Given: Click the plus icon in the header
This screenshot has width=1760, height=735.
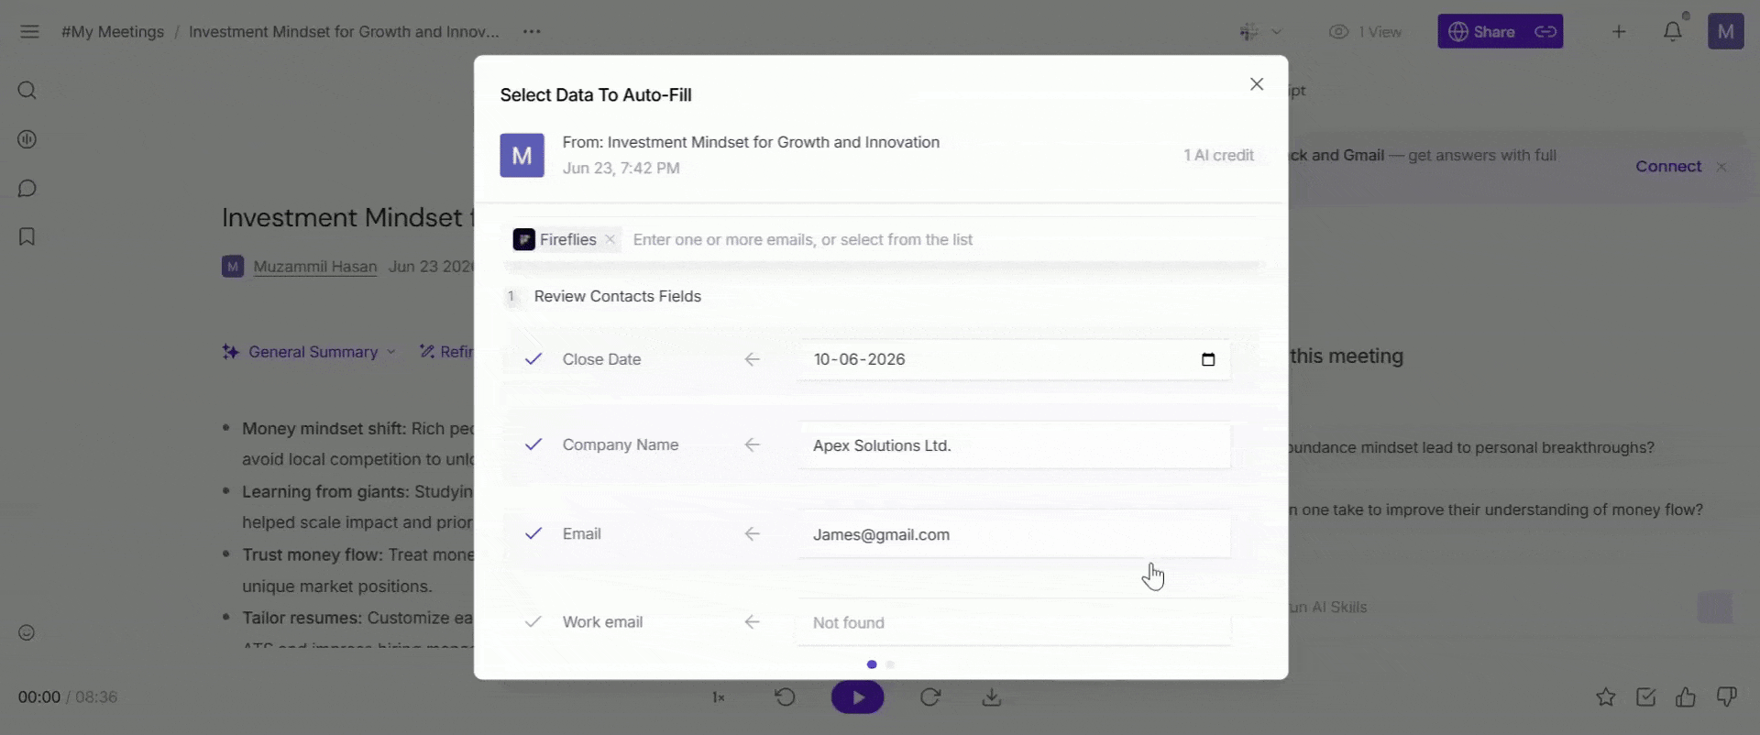Looking at the screenshot, I should click(1619, 32).
